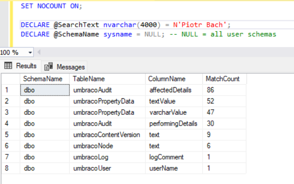Click the Messages tab icon
Viewport: 294px width, 184px height.
(x=49, y=66)
